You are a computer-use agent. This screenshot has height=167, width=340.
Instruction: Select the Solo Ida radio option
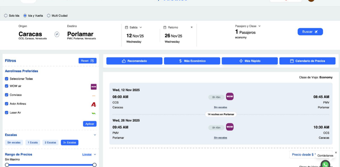point(6,16)
